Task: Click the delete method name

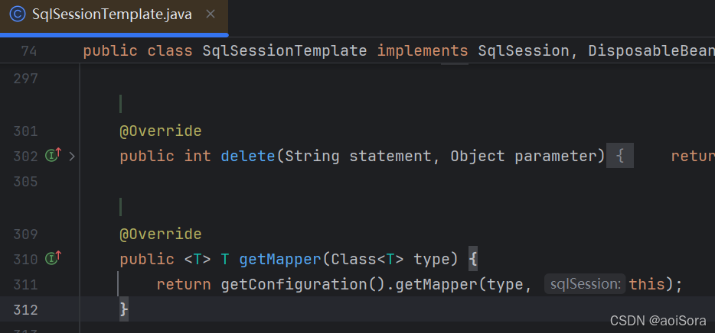Action: click(x=248, y=157)
